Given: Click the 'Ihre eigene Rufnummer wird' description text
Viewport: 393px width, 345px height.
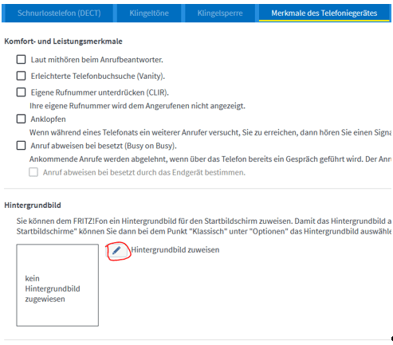Looking at the screenshot, I should pos(137,106).
